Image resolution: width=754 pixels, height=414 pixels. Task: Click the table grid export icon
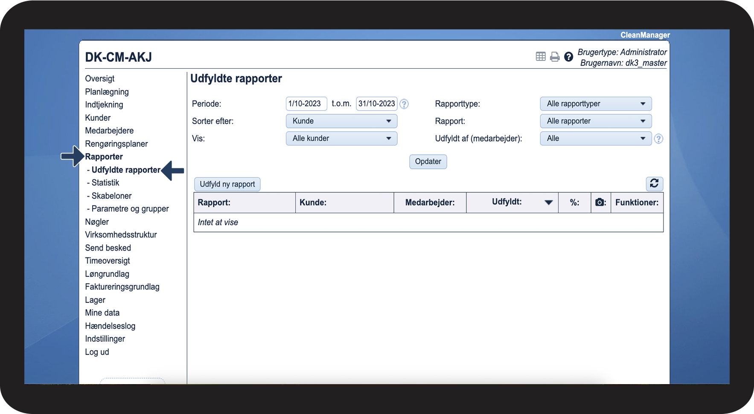[541, 56]
